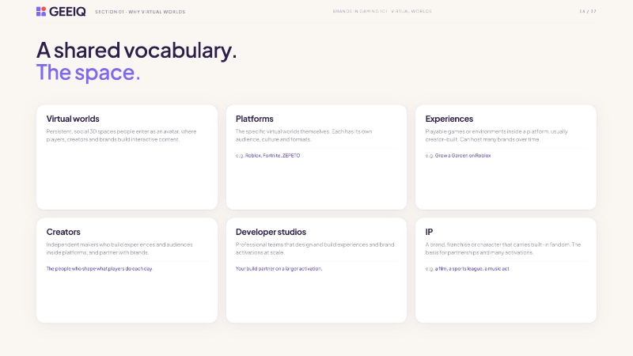Open the Developer studios card title

271,232
